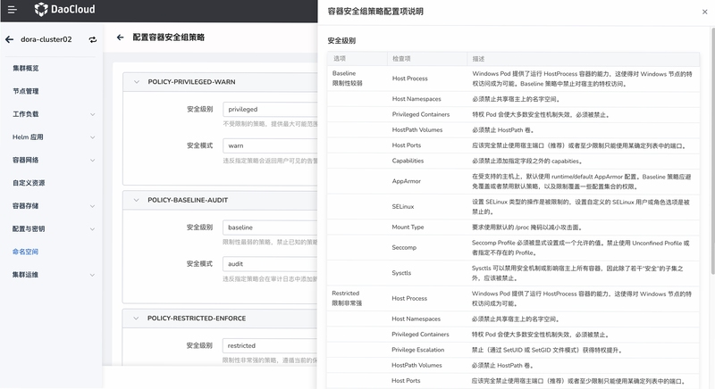Expand 容器网络 menu chevron

click(x=93, y=160)
